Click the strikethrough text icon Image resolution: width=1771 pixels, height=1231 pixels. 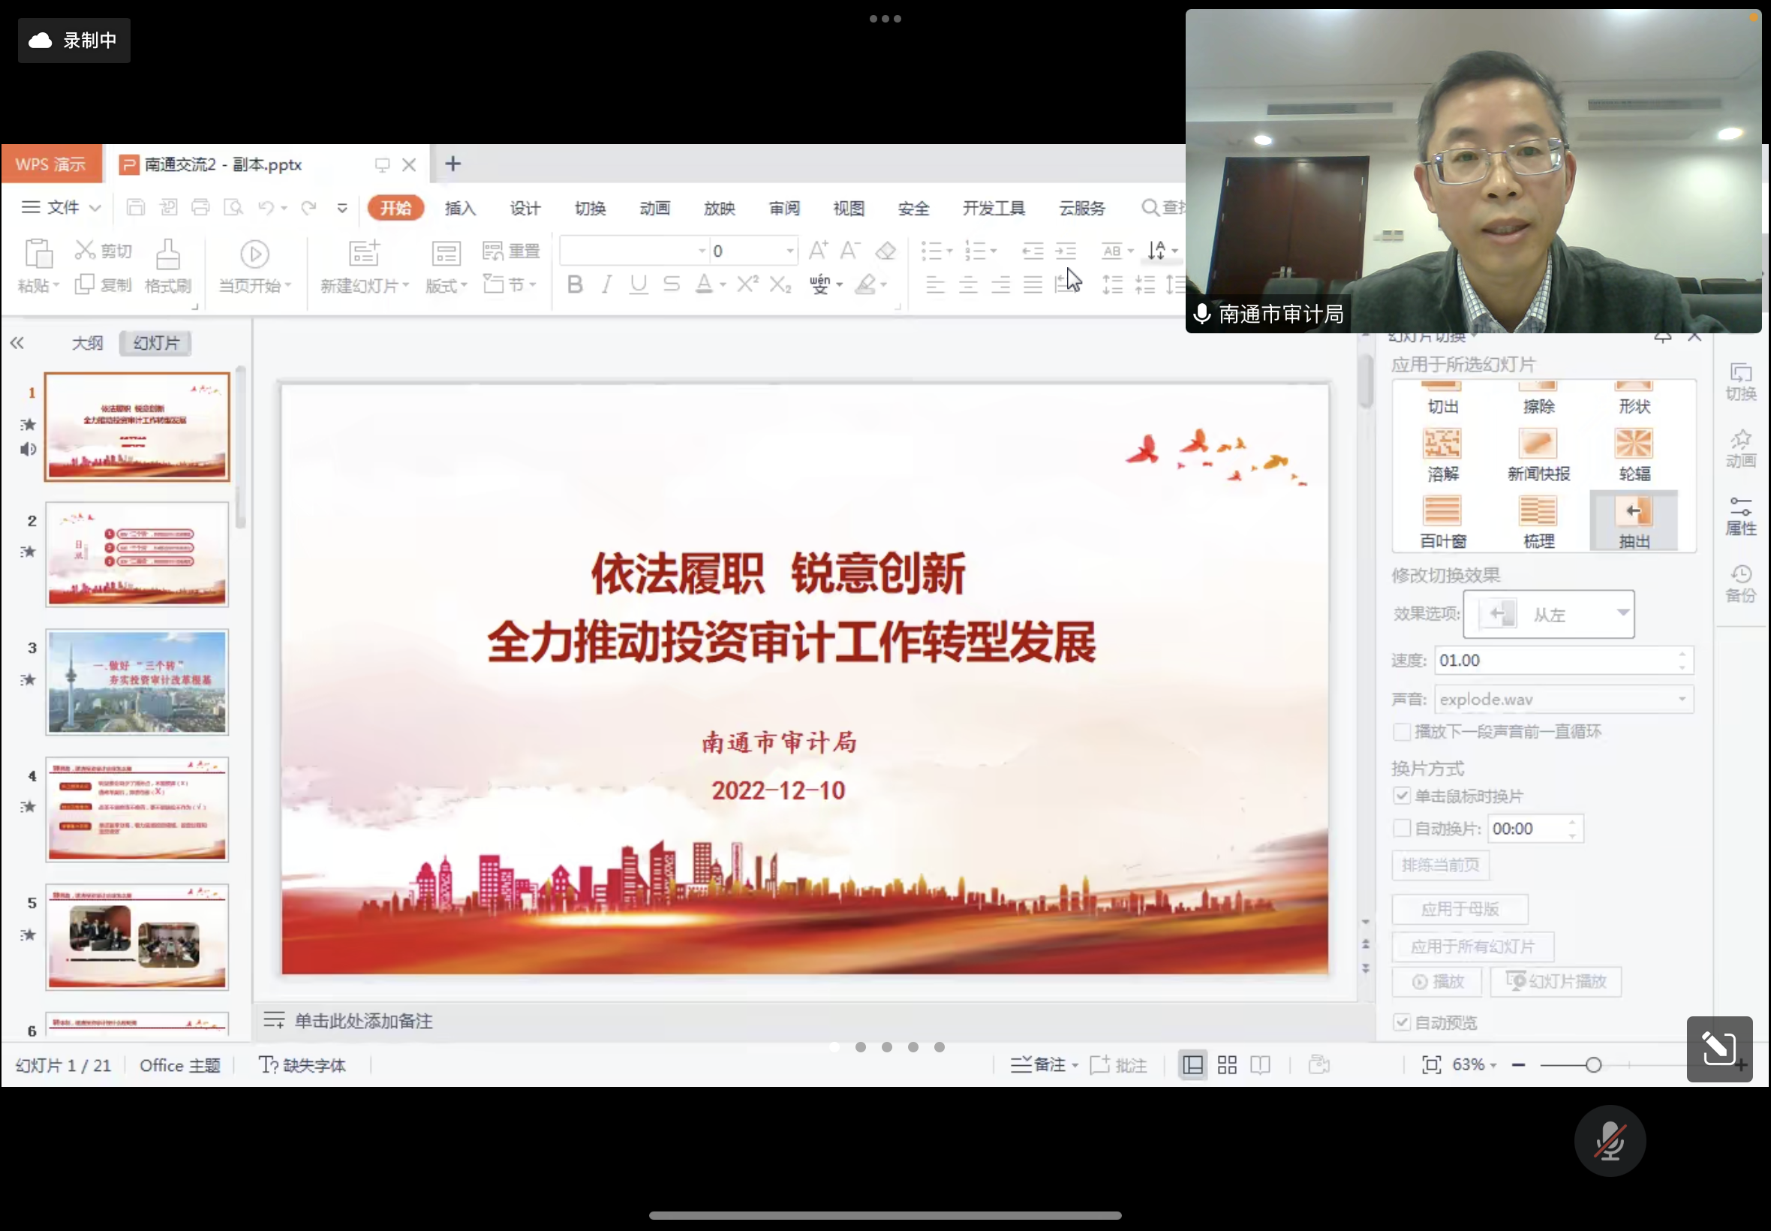click(672, 284)
